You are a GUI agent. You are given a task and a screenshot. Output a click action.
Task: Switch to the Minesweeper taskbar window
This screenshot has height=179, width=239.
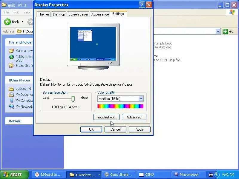tap(188, 175)
